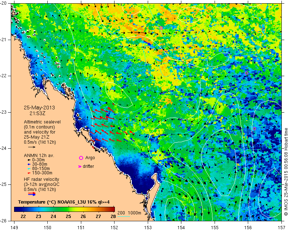
Task: Click the Temperature NOAA16_L3U title text
Action: pyautogui.click(x=64, y=202)
